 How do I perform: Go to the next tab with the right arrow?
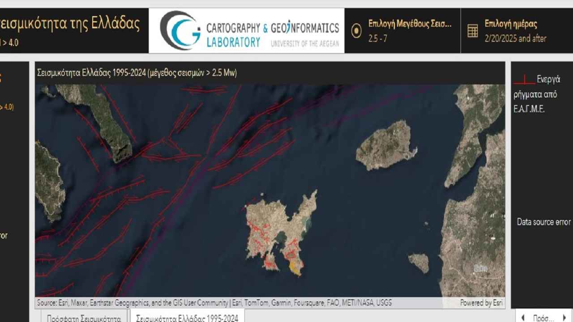[x=564, y=318]
